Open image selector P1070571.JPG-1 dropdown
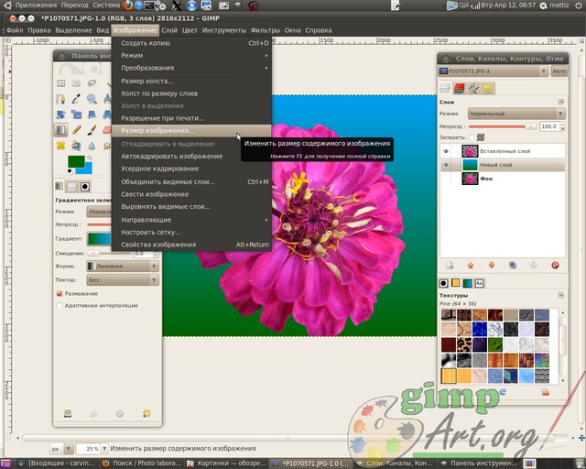 coord(494,71)
